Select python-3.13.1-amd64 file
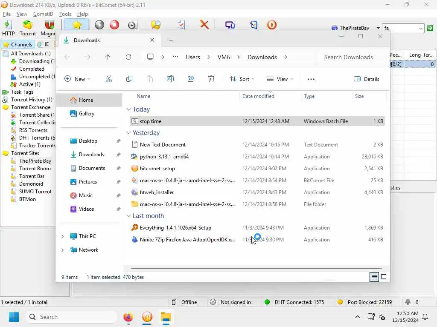This screenshot has width=437, height=327. [257, 157]
